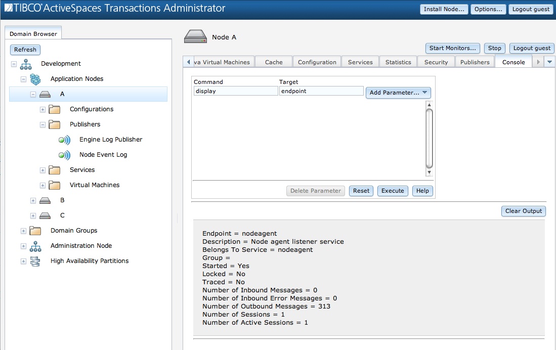Image resolution: width=556 pixels, height=350 pixels.
Task: Open the Publishers tab
Action: tap(475, 62)
